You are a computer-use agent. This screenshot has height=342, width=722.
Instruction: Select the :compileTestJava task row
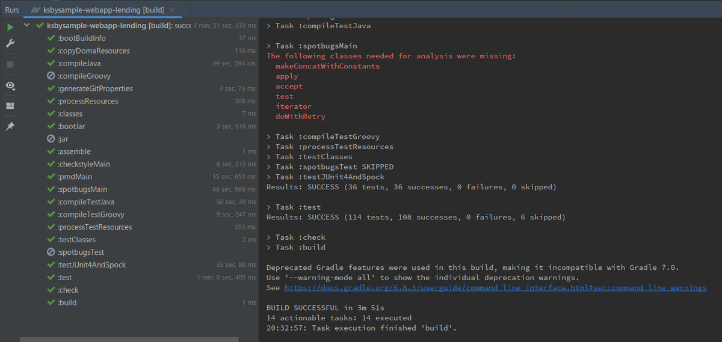tap(140, 202)
